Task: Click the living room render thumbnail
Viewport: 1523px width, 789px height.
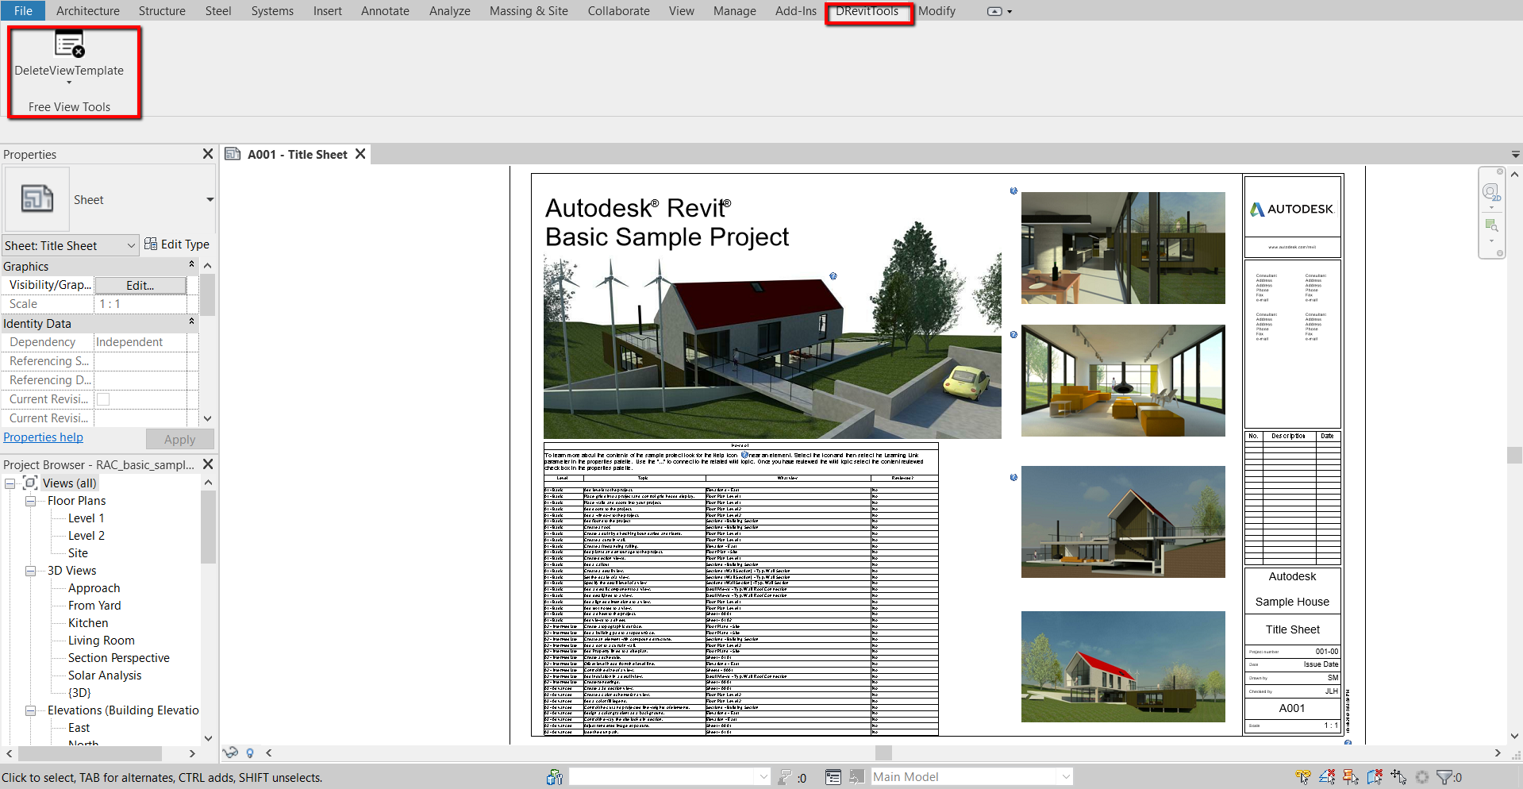Action: pyautogui.click(x=1123, y=380)
